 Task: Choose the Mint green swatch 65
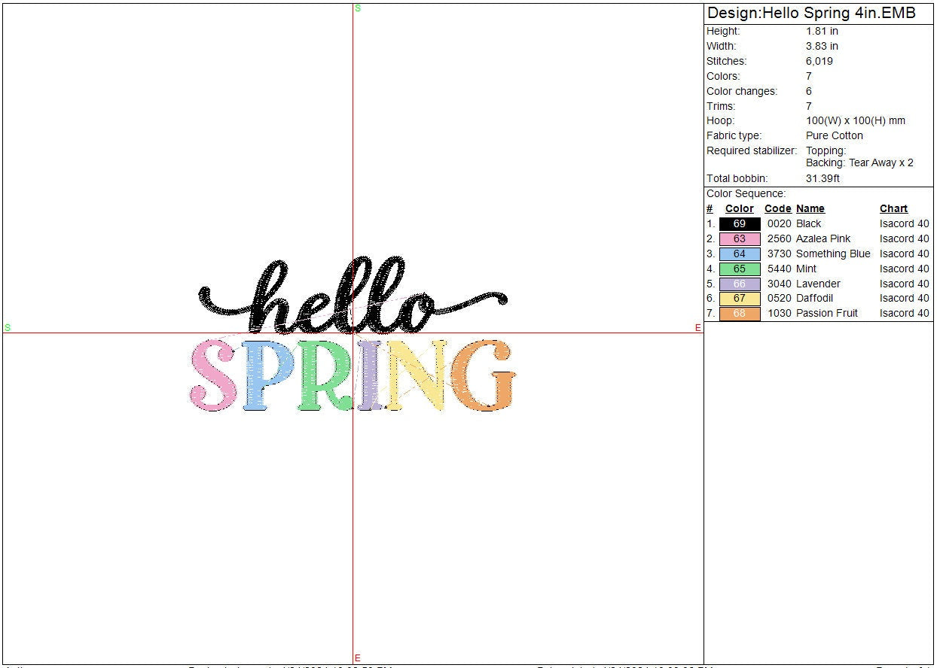739,269
